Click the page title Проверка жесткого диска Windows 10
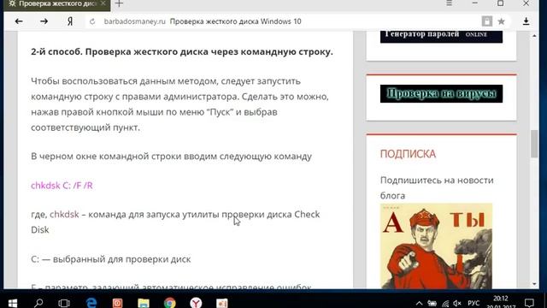The width and height of the screenshot is (547, 308). [x=236, y=21]
